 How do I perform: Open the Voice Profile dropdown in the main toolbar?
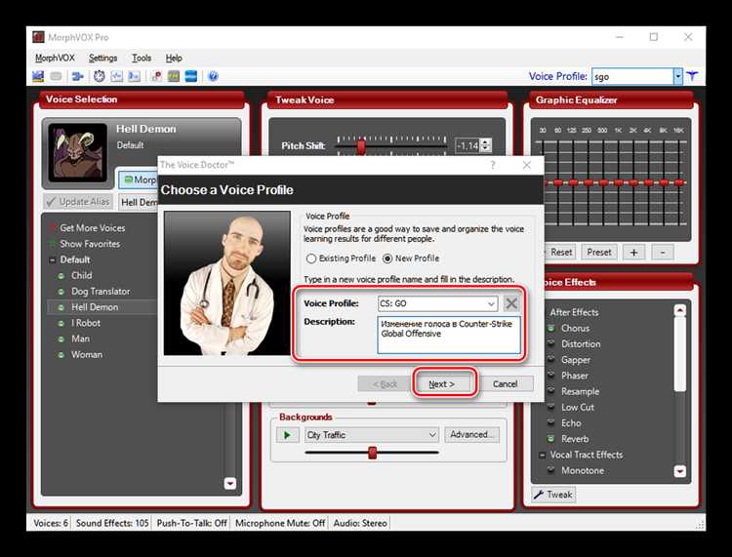coord(678,76)
